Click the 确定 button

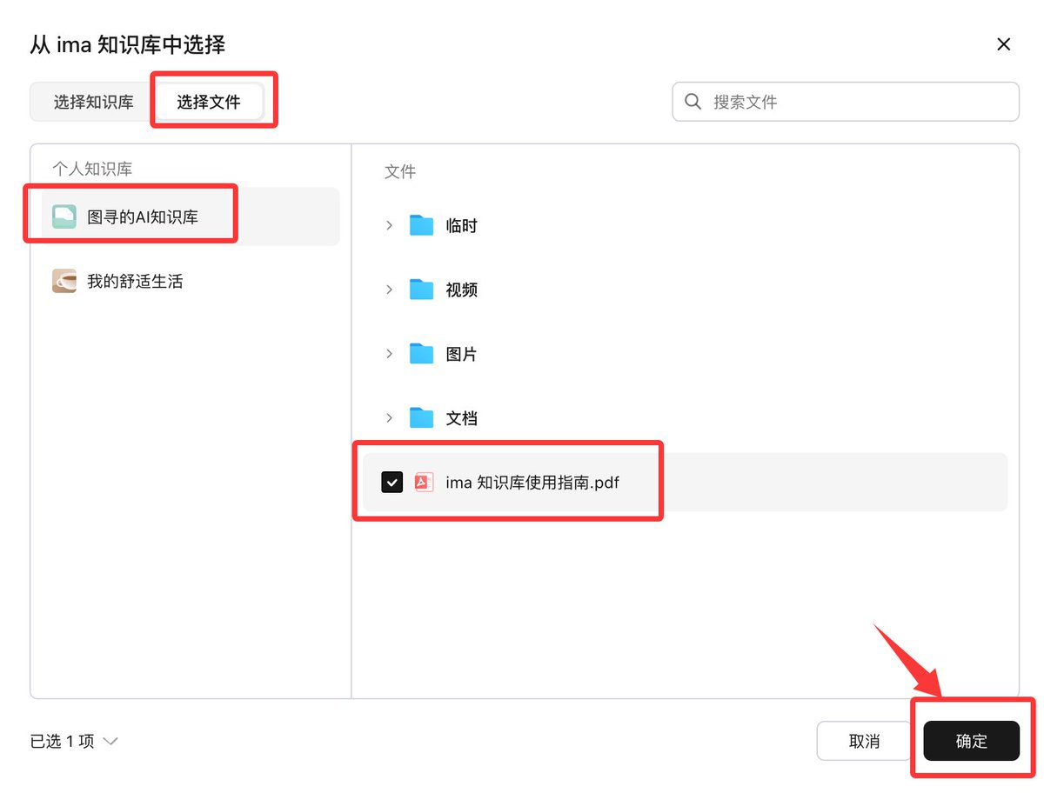[971, 741]
